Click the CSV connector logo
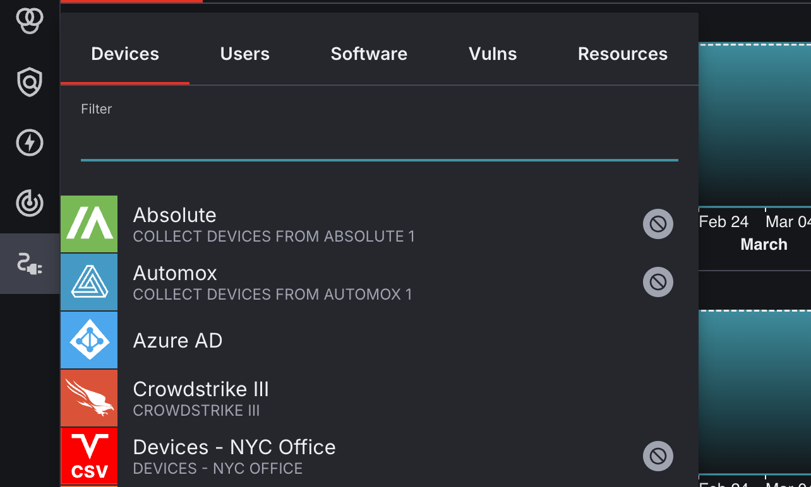This screenshot has width=811, height=487. click(89, 455)
